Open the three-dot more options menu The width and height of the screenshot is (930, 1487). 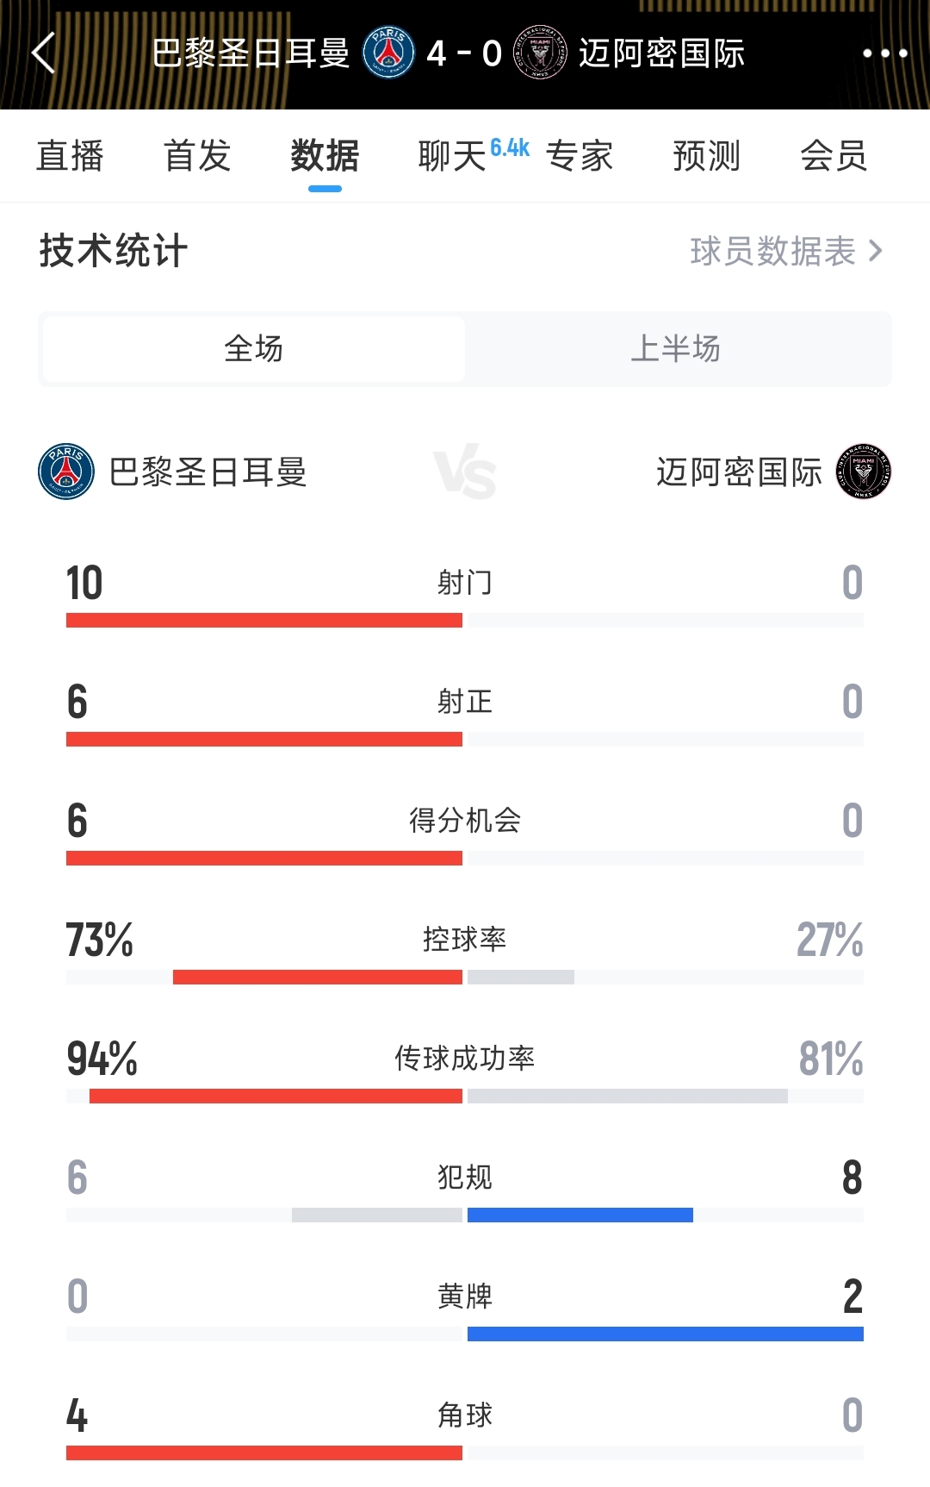coord(884,53)
